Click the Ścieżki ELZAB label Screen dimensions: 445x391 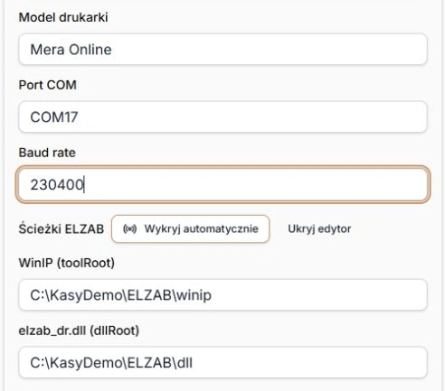point(62,228)
